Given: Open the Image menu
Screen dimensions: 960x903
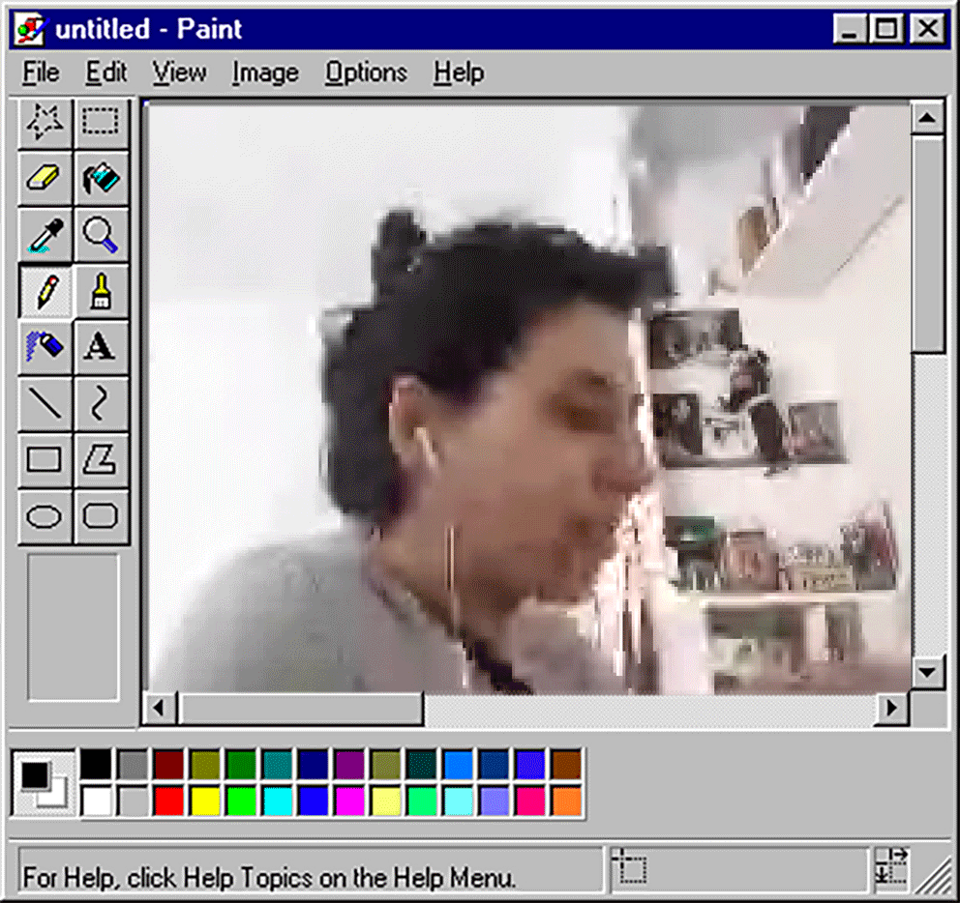Looking at the screenshot, I should [266, 73].
